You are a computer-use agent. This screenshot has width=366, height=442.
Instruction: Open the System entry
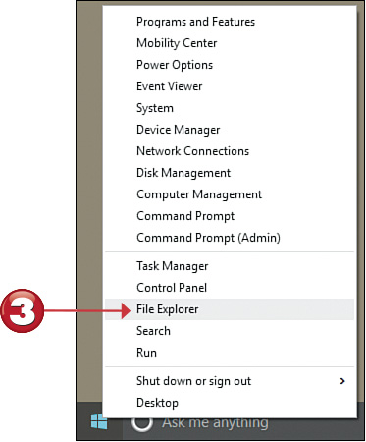tap(229, 108)
